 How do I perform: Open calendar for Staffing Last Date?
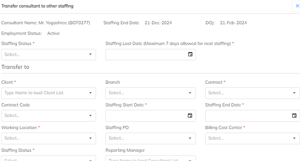click(190, 54)
